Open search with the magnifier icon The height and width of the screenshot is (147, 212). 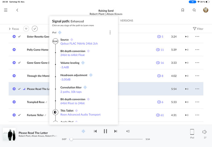point(194,10)
